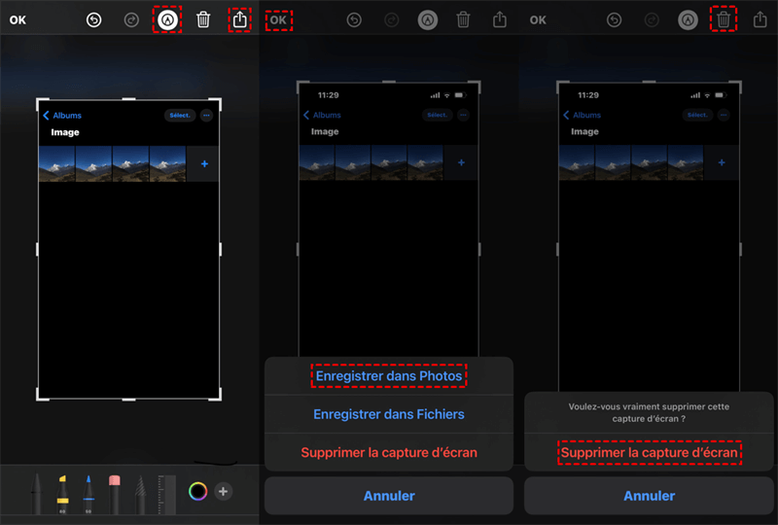Confirm Supprimer la capture d'écran in right dialog

[x=649, y=453]
